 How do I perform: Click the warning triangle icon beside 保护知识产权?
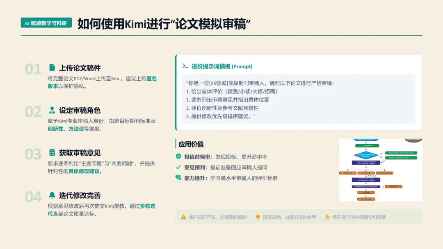pyautogui.click(x=183, y=217)
